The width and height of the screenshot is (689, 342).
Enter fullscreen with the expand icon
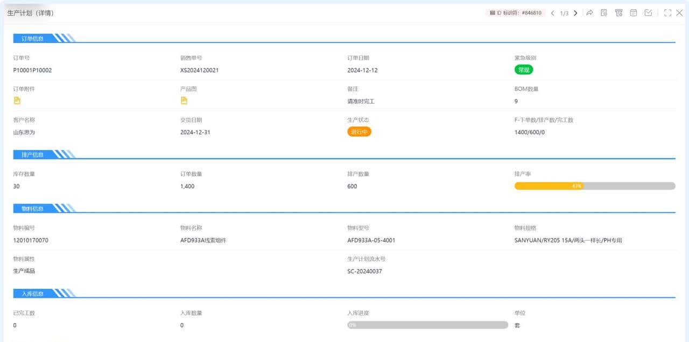(667, 13)
